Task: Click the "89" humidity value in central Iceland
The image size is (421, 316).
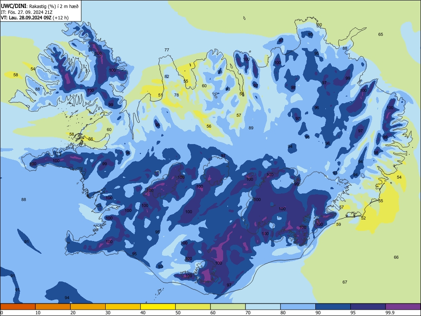Action: 251,128
